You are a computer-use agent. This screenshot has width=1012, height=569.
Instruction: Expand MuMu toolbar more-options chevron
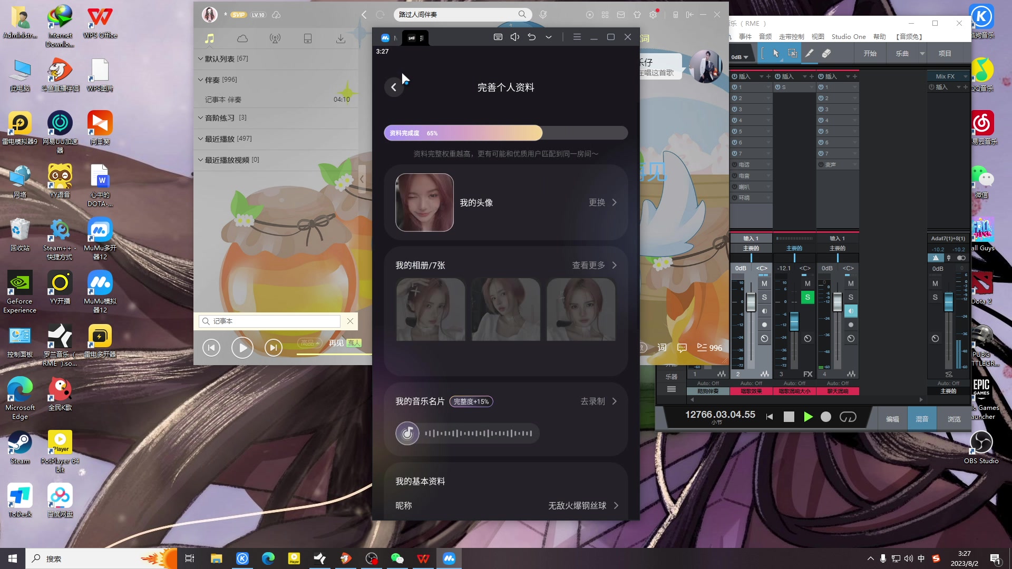[549, 37]
